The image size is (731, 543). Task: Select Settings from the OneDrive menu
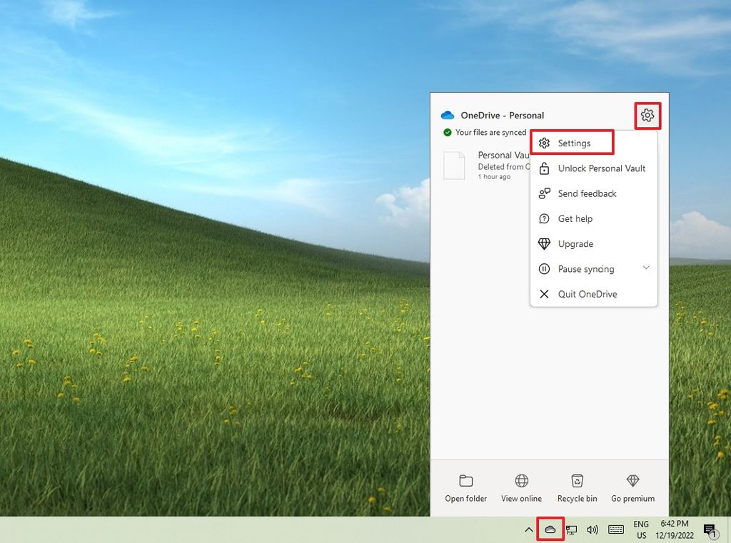[573, 143]
